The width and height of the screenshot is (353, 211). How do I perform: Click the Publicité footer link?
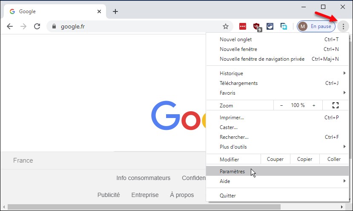pos(109,195)
